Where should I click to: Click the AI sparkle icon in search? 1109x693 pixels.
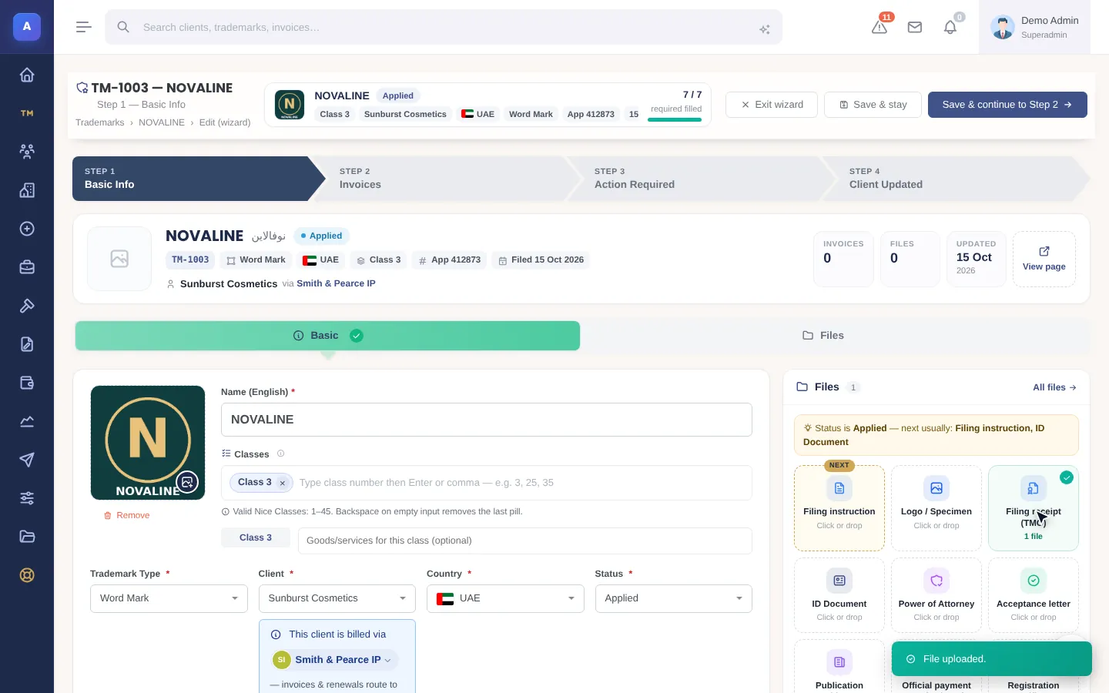765,29
